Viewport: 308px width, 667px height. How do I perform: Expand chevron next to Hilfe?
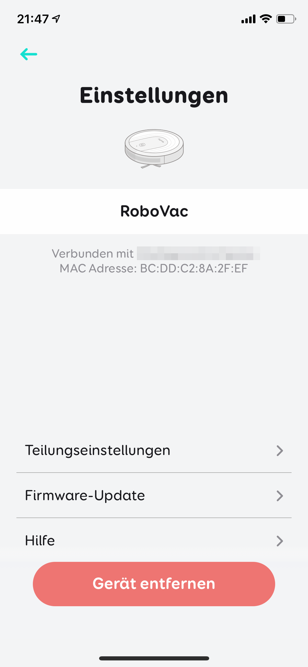[x=280, y=541]
